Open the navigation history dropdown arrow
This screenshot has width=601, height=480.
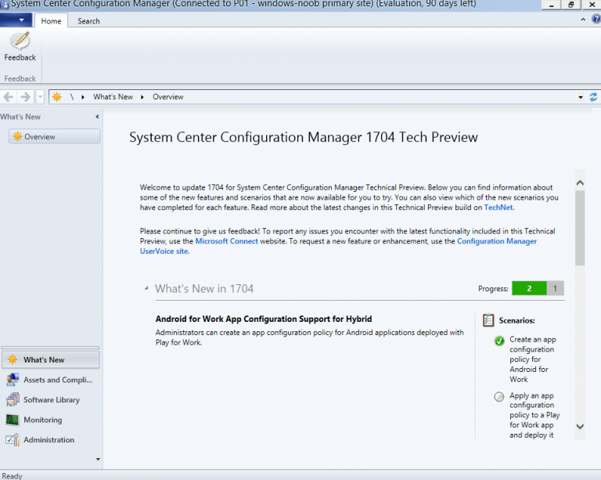click(40, 97)
